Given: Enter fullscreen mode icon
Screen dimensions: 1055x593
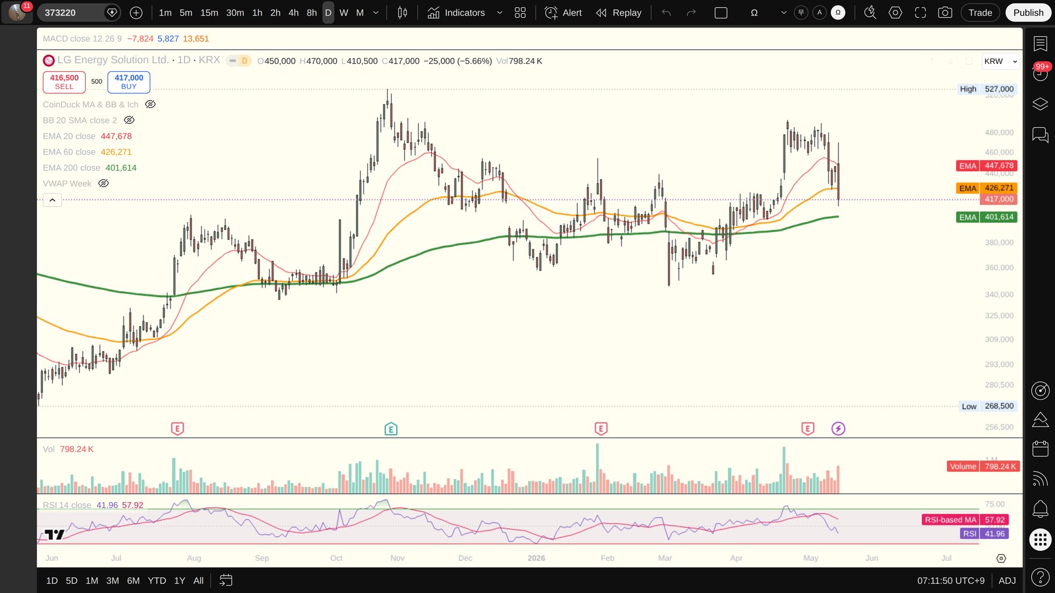Looking at the screenshot, I should coord(920,13).
